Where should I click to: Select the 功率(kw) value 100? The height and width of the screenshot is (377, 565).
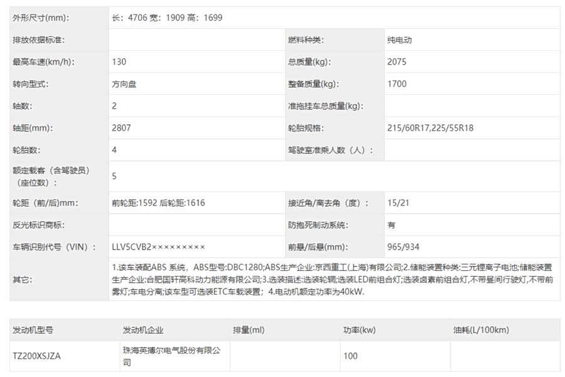tap(350, 356)
